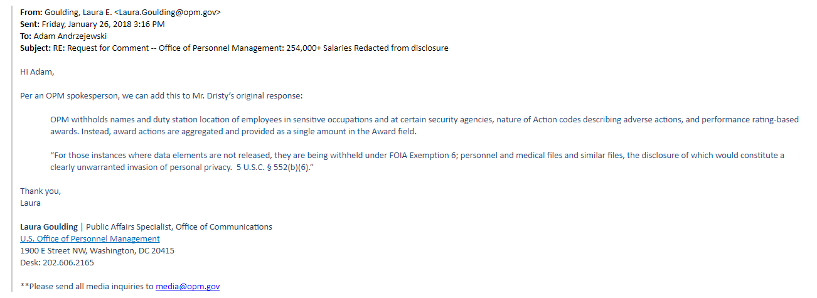The image size is (817, 298).
Task: Click the From: label in the header
Action: [31, 12]
